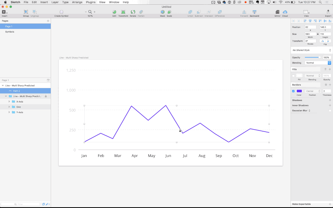Open Sketch Cloud
The image size is (333, 208).
285,12
